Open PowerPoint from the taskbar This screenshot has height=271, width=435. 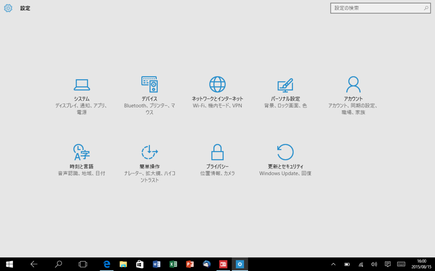pyautogui.click(x=190, y=264)
